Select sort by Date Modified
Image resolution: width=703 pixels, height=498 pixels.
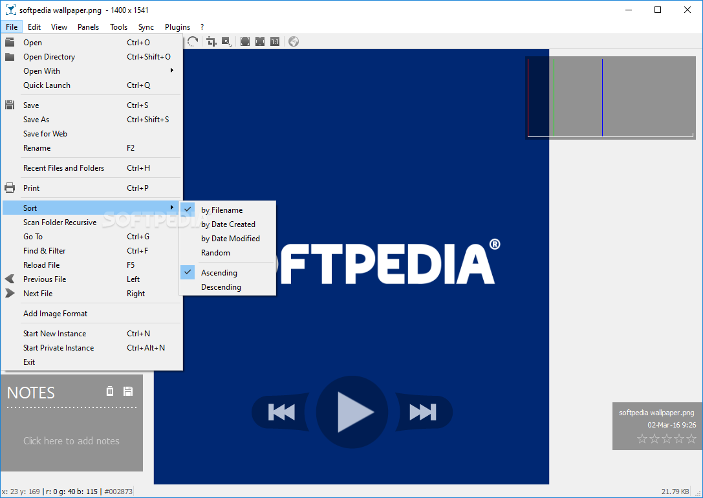[x=227, y=239]
